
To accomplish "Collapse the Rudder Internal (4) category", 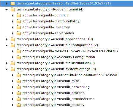I will coord(7,10).
